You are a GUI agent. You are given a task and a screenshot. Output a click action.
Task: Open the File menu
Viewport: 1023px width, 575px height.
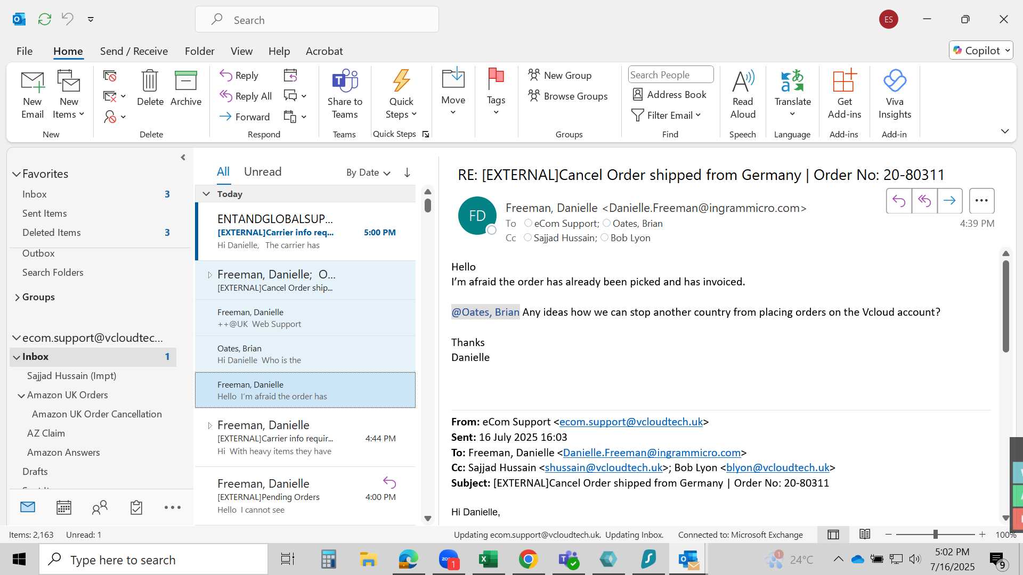25,51
